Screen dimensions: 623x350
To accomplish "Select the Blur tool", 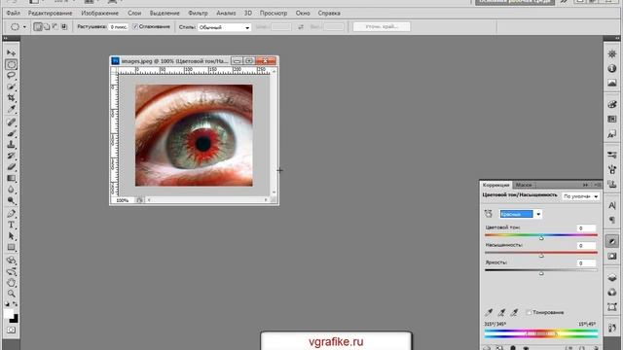I will (11, 190).
